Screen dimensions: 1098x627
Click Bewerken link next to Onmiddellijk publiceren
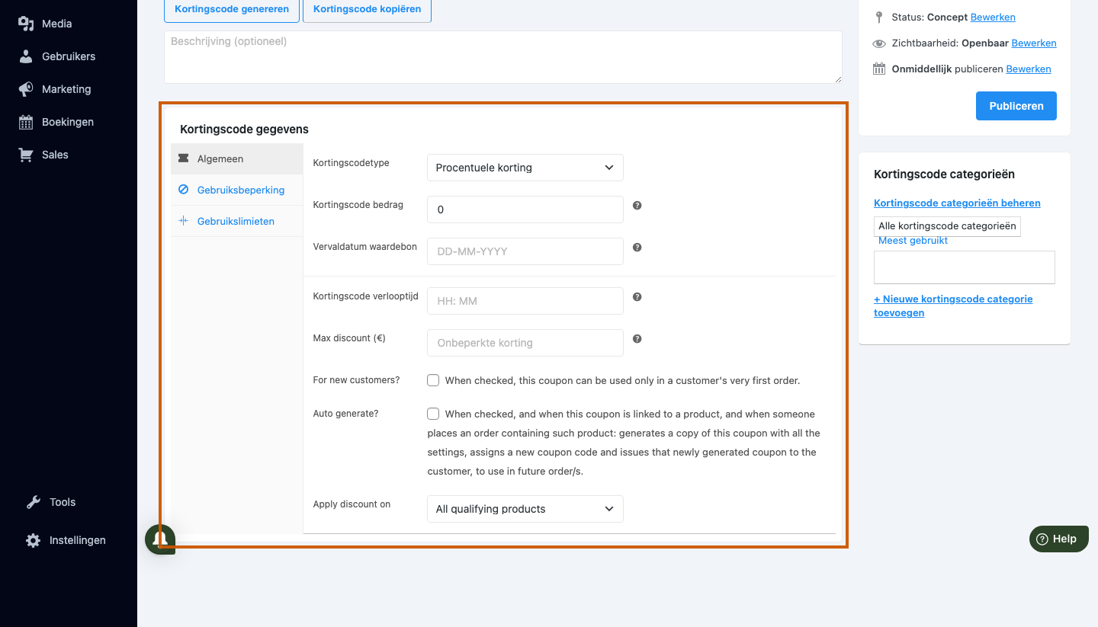coord(1029,69)
